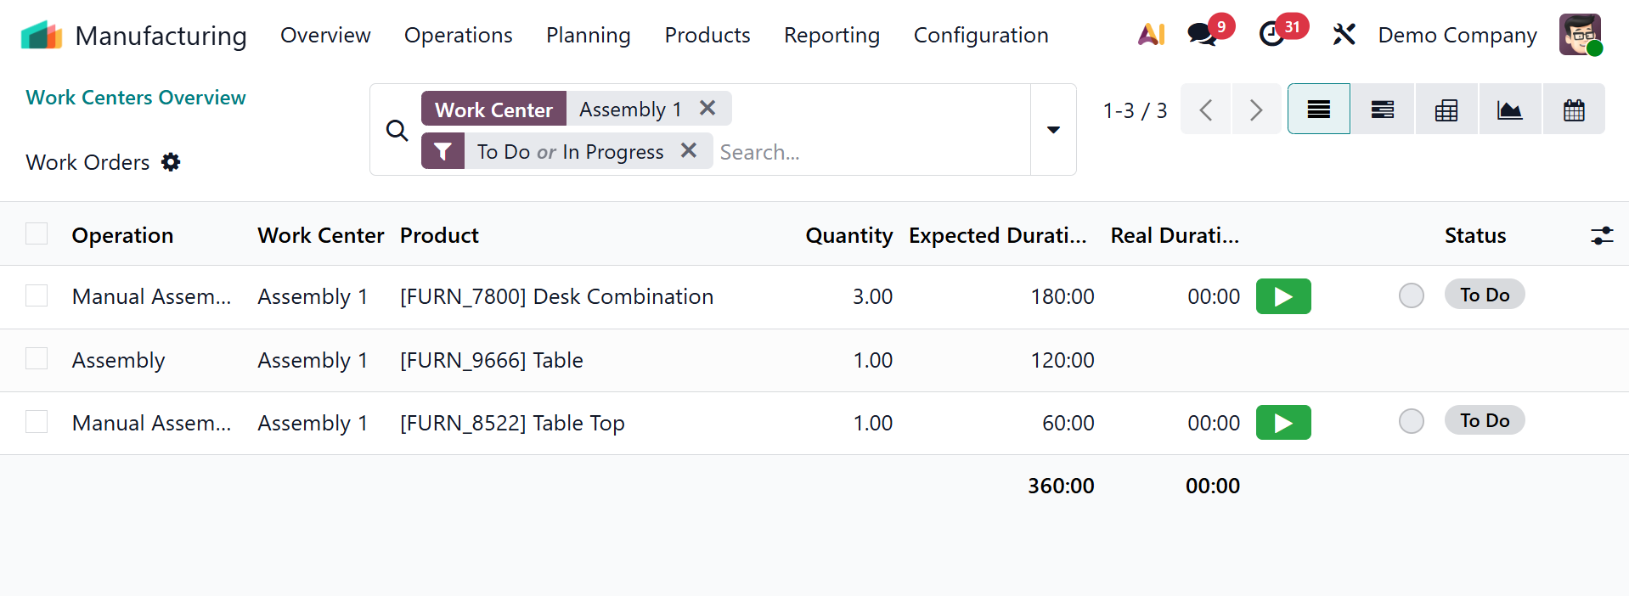The image size is (1629, 596).
Task: Open the Work Orders gear actions menu
Action: 171,162
